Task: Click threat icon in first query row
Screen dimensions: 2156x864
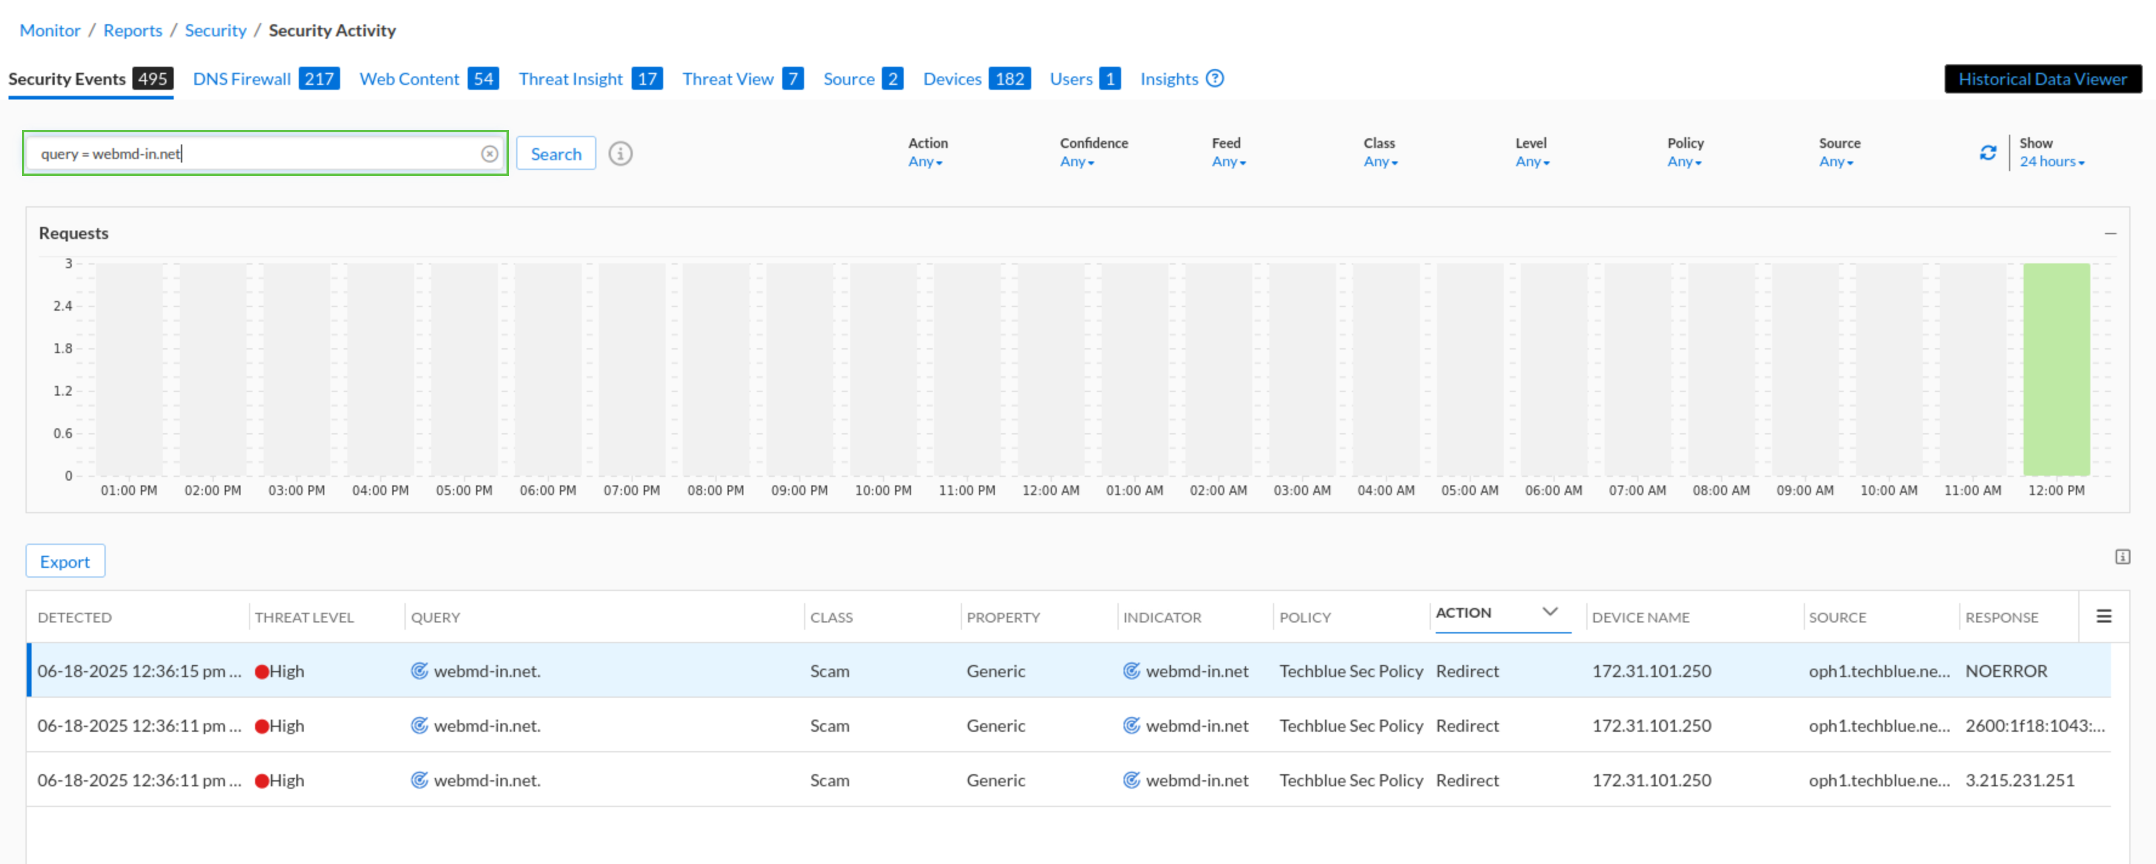Action: pos(419,671)
